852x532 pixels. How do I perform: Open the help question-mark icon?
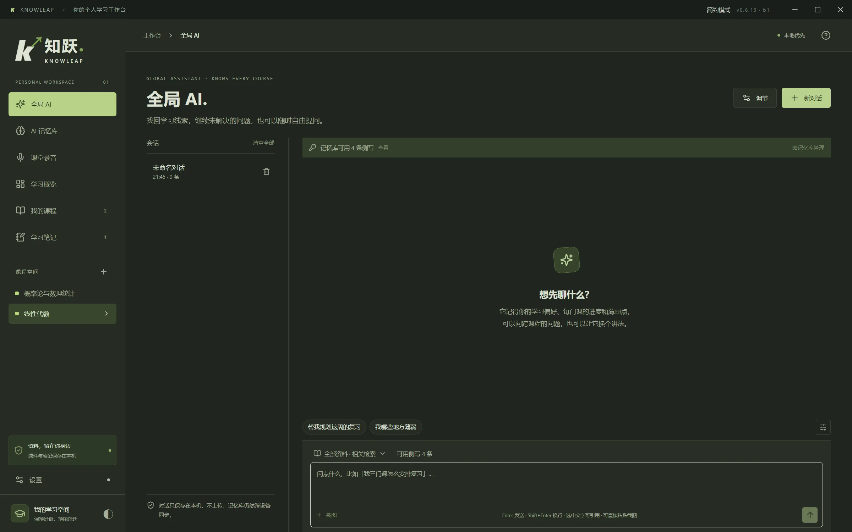point(826,35)
